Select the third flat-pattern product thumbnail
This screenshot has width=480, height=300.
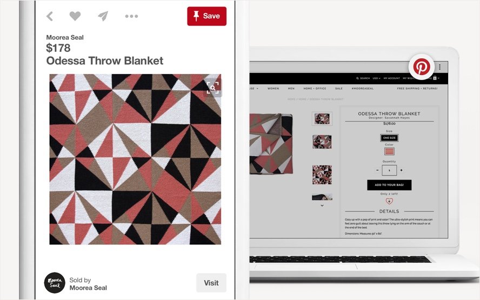[322, 175]
